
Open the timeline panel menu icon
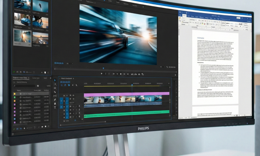point(73,78)
